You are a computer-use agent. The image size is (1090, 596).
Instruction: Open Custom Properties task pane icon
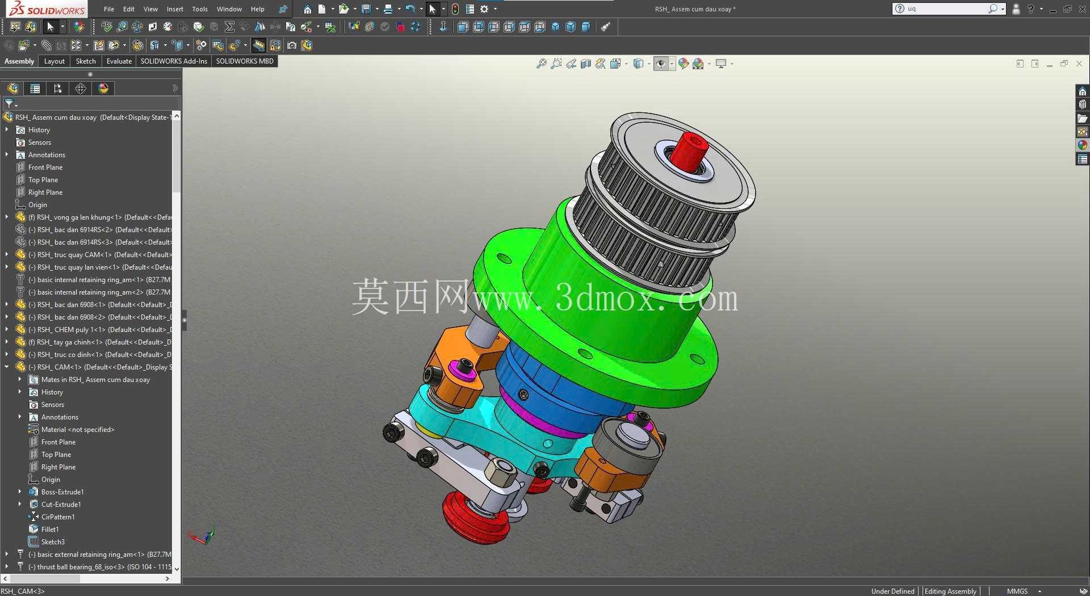[x=1083, y=160]
